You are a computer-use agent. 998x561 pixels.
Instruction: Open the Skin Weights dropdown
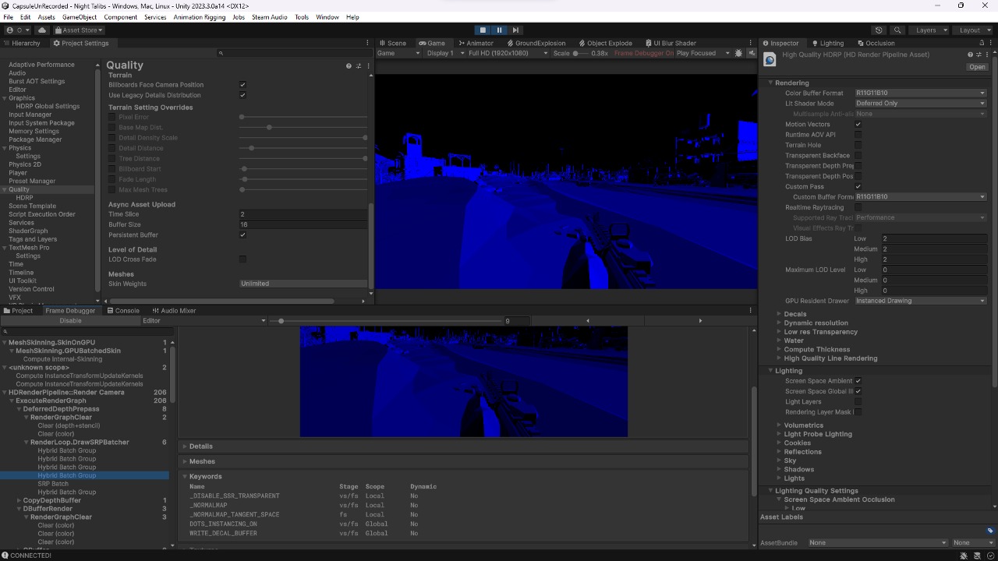coord(303,284)
